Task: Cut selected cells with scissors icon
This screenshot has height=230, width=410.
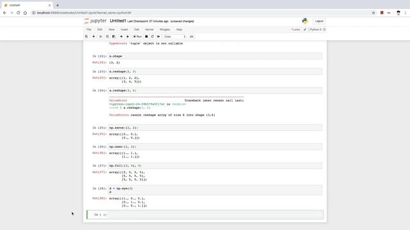Action: (x=101, y=36)
